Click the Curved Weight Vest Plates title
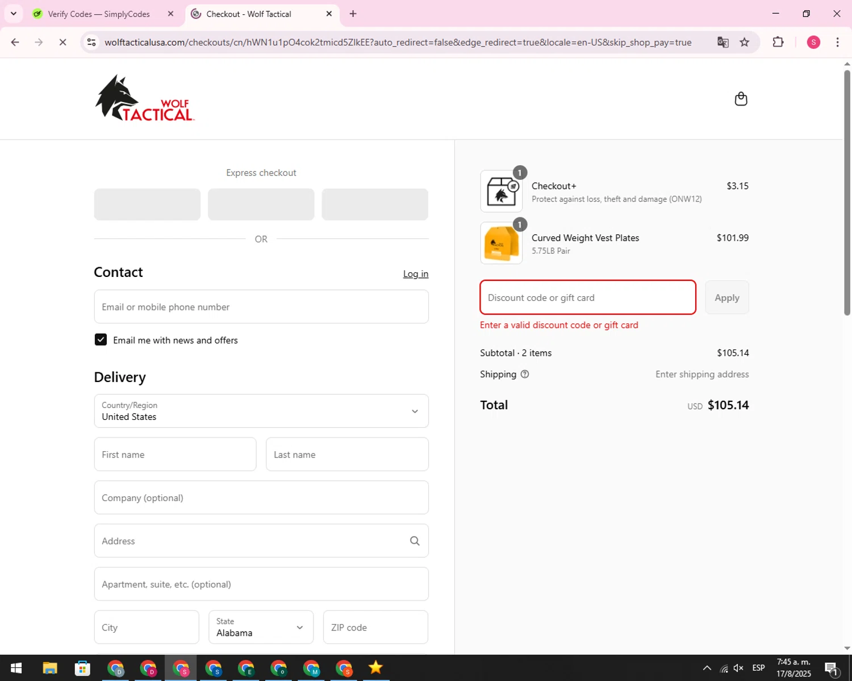Viewport: 852px width, 681px height. 586,238
